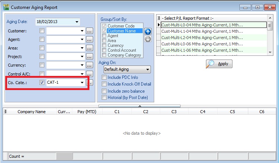Click the gray move-down arrow icon
The height and width of the screenshot is (163, 279).
[x=148, y=39]
